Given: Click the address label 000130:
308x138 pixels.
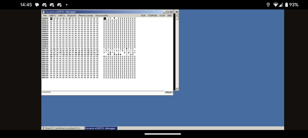Looking at the screenshot, I should [45, 55].
